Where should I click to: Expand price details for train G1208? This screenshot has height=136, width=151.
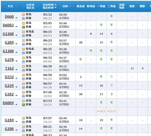(17, 52)
